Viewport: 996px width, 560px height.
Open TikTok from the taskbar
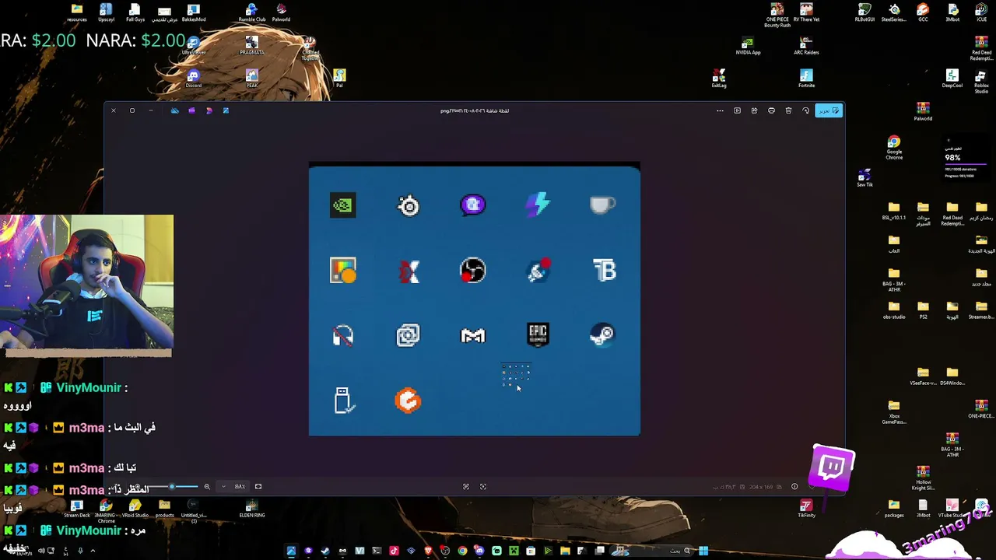tap(394, 551)
